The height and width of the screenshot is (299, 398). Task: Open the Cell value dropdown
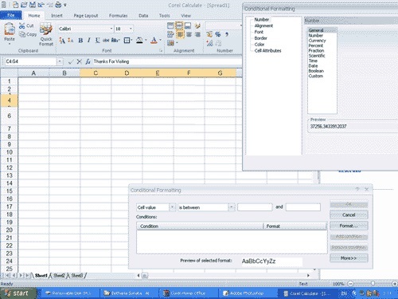click(x=172, y=207)
